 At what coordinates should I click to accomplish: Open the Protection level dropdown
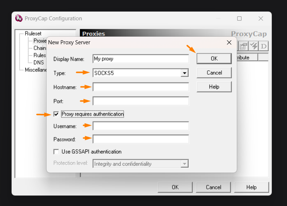[x=140, y=164]
